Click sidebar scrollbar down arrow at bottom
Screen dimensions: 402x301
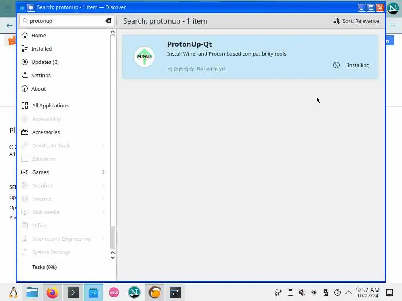pos(113,258)
